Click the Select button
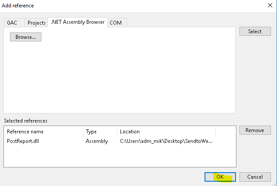This screenshot has height=186, width=277. coord(255,32)
